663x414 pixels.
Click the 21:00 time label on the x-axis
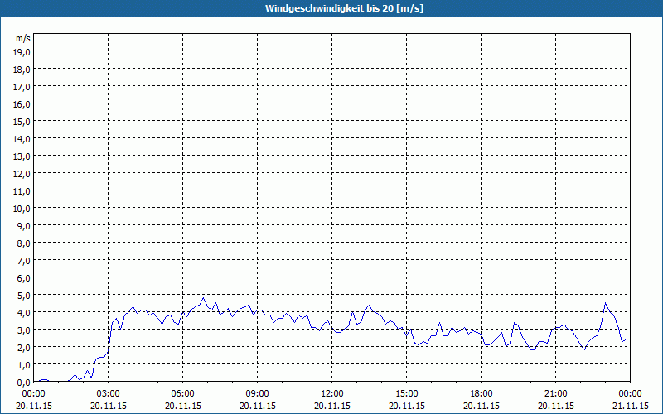tap(555, 394)
